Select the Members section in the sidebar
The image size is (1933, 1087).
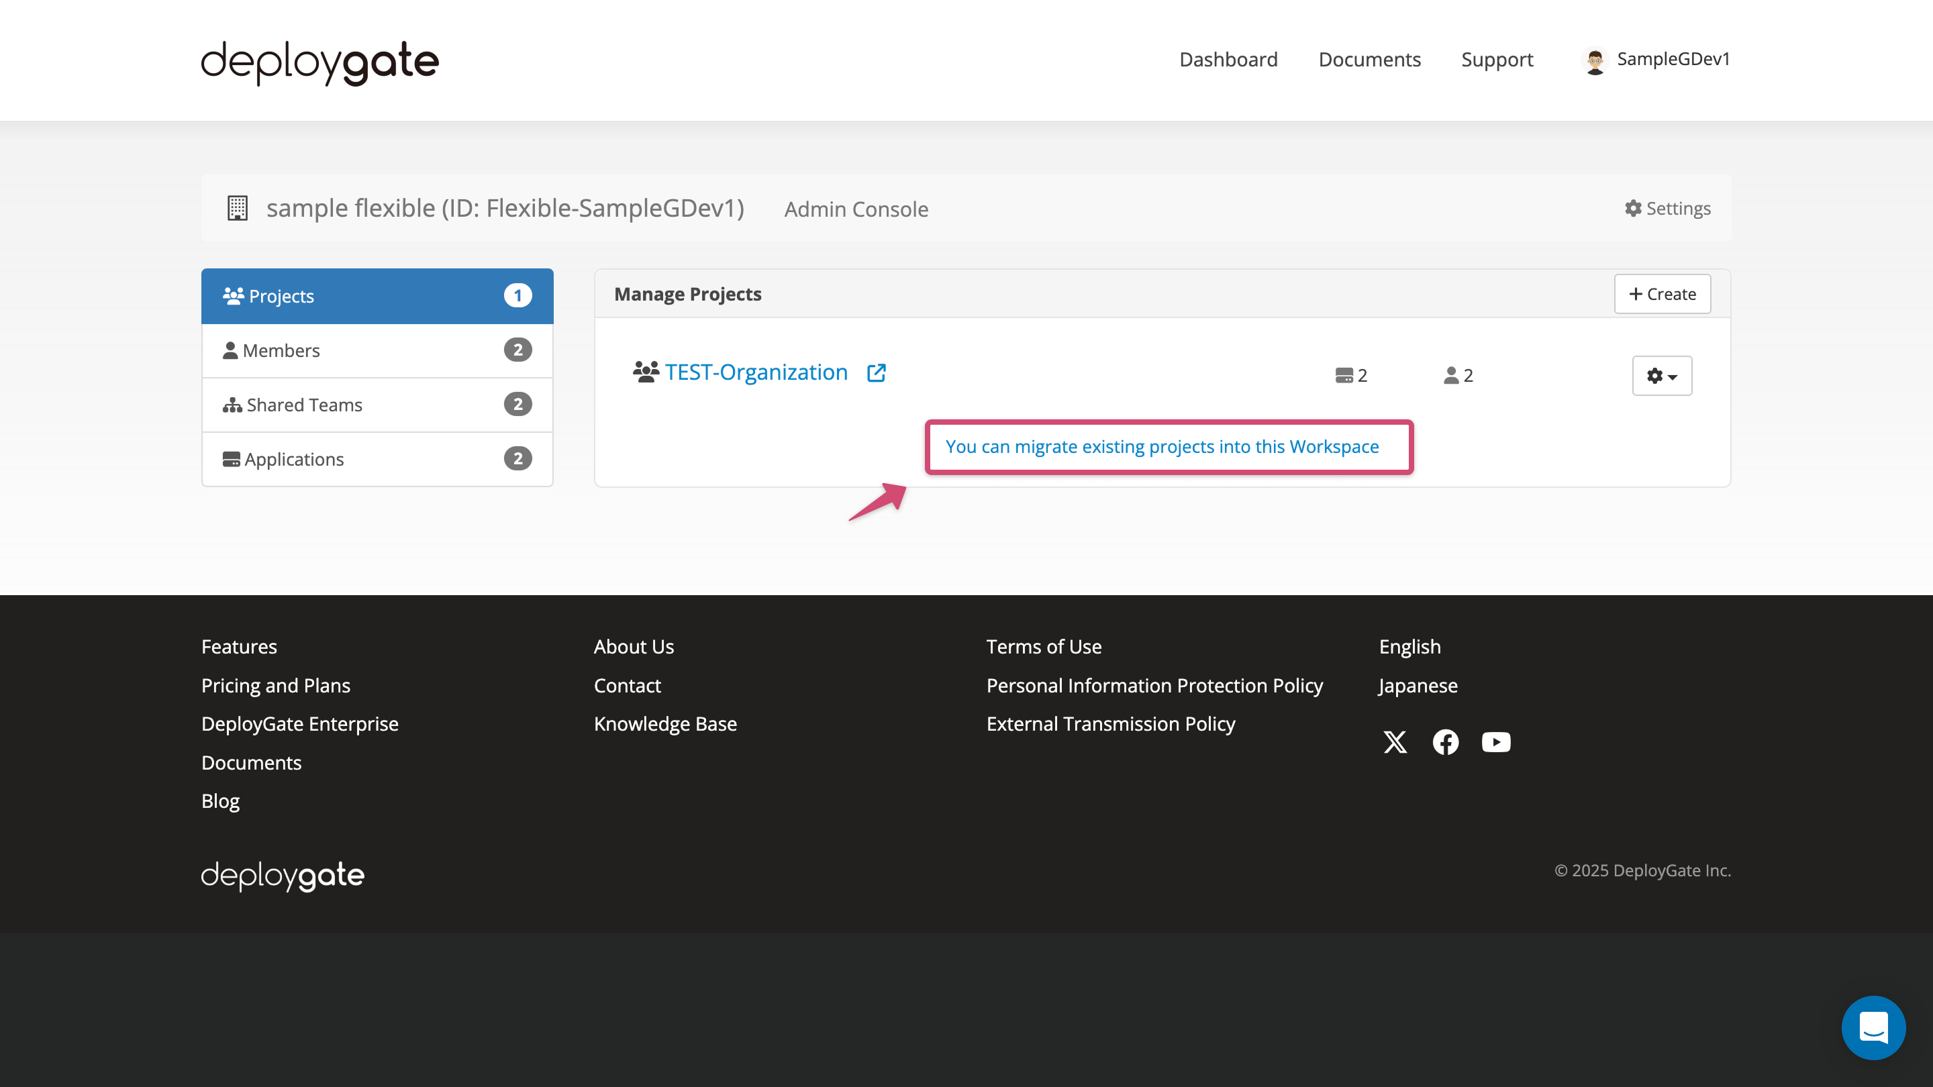282,350
